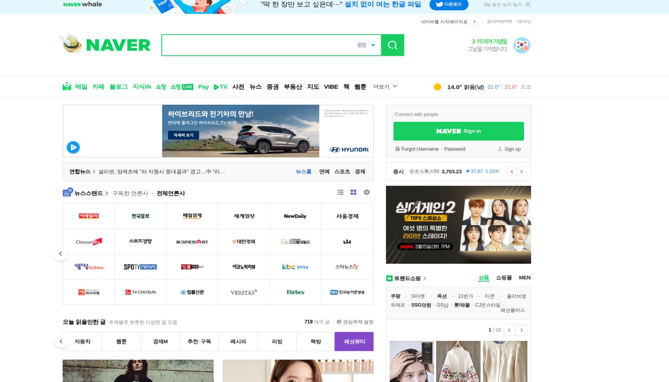Select the 레시피 topic tab
Viewport: 669px width, 382px height.
pyautogui.click(x=238, y=342)
